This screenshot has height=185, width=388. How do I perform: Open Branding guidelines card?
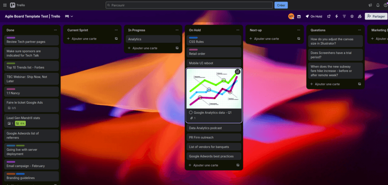tap(31, 176)
